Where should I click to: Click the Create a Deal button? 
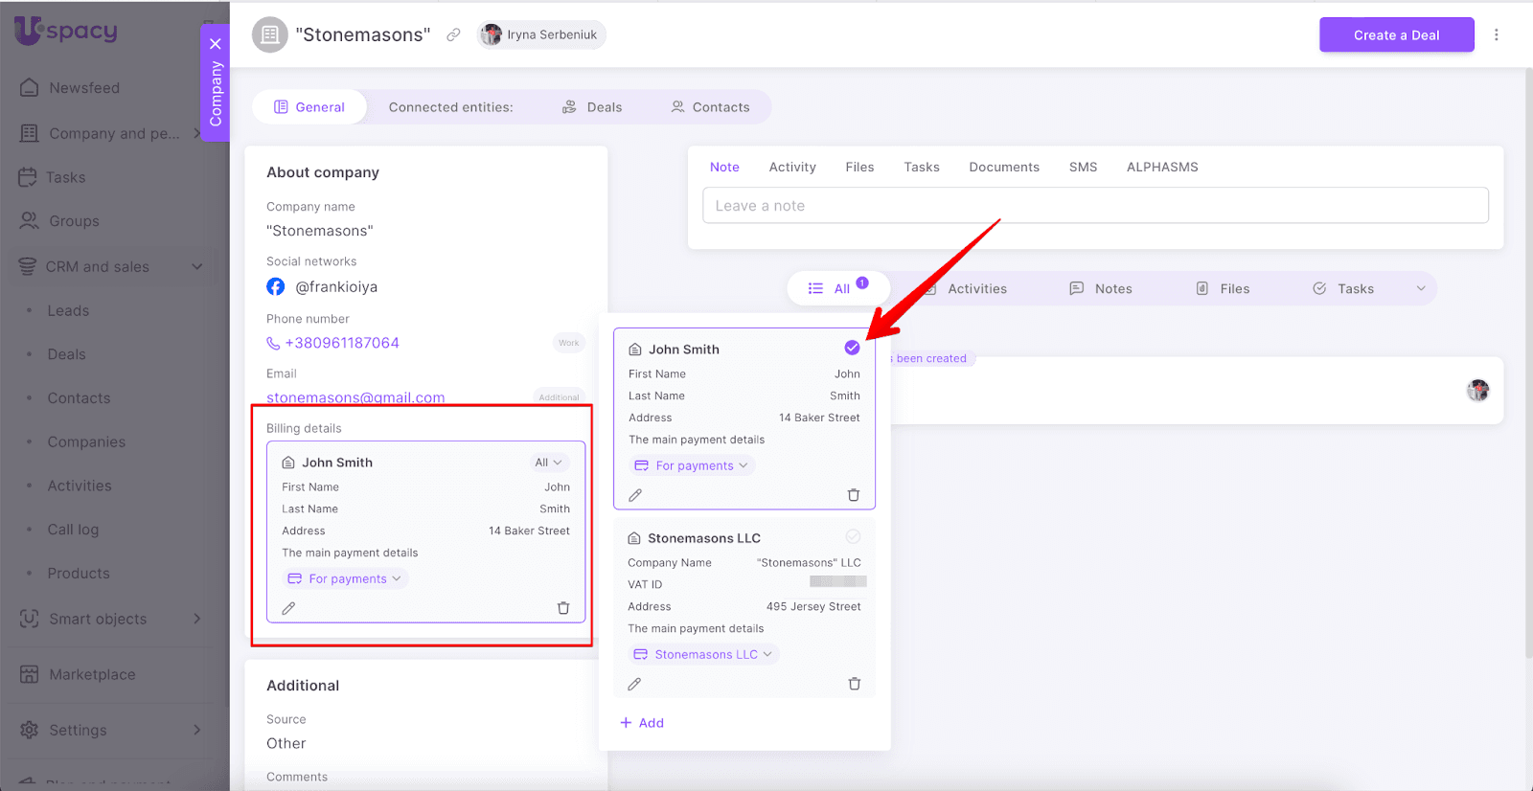point(1395,35)
